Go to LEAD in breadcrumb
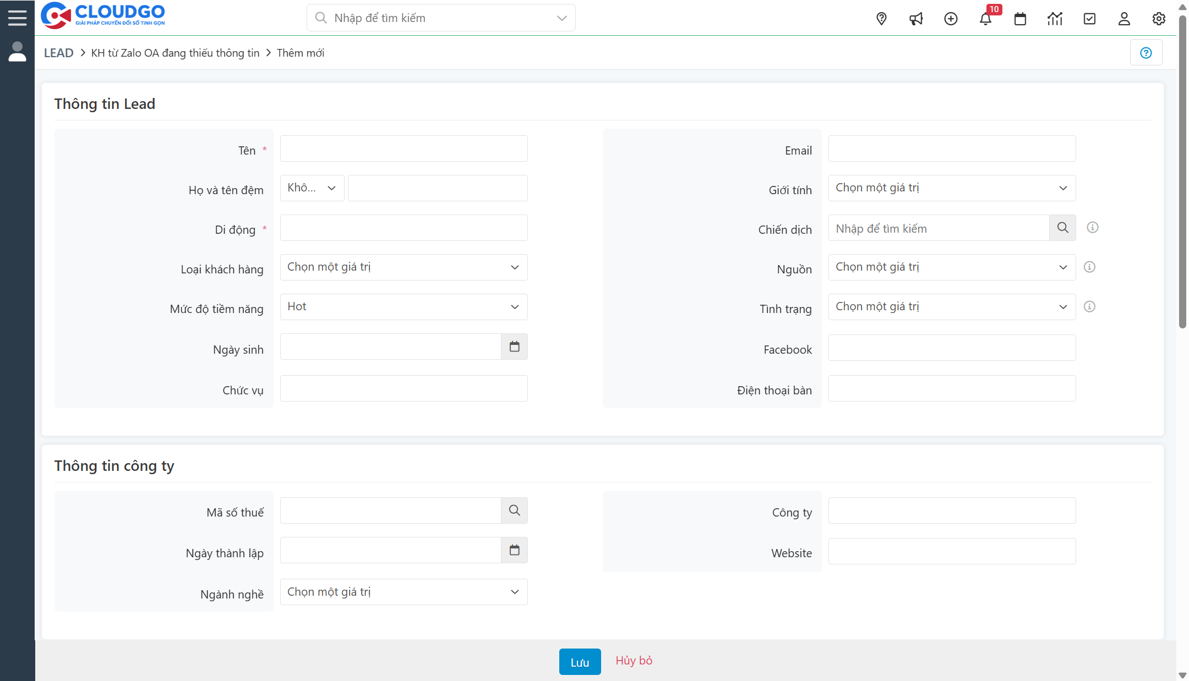Viewport: 1189px width, 681px height. click(x=58, y=53)
